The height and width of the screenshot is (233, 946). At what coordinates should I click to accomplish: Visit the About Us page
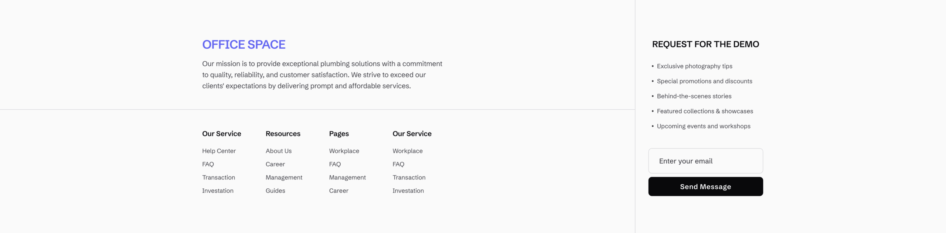[279, 151]
